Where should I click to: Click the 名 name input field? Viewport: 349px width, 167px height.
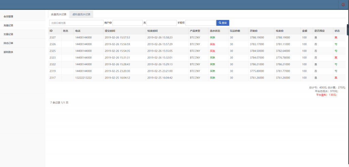tap(162, 23)
